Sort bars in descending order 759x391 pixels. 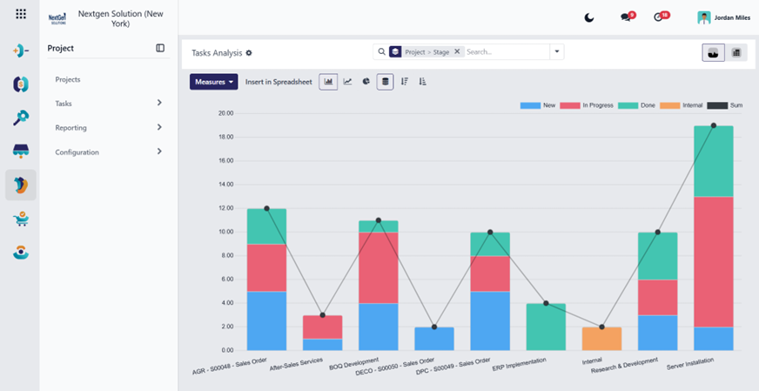(x=404, y=82)
